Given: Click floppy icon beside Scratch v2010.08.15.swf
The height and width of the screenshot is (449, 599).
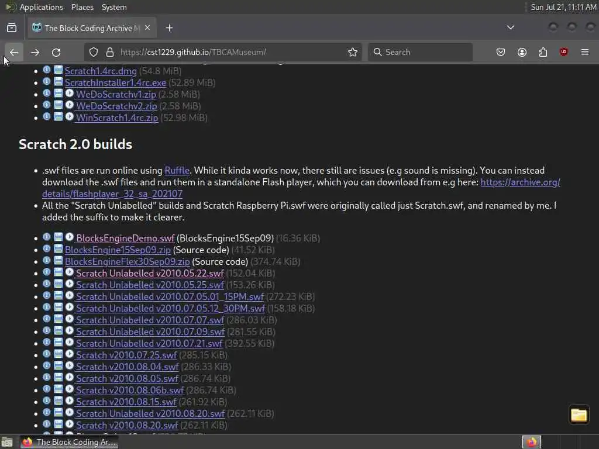Looking at the screenshot, I should coord(58,401).
